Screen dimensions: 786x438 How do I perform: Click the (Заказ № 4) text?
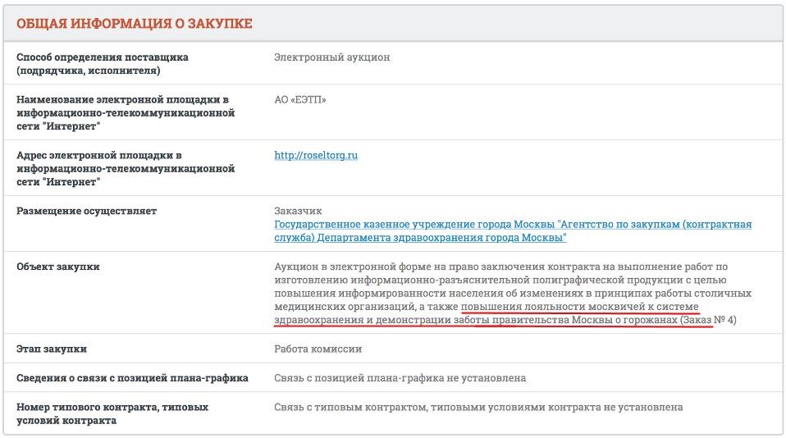pos(708,319)
